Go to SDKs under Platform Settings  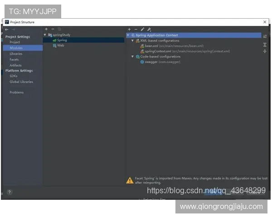(14, 76)
